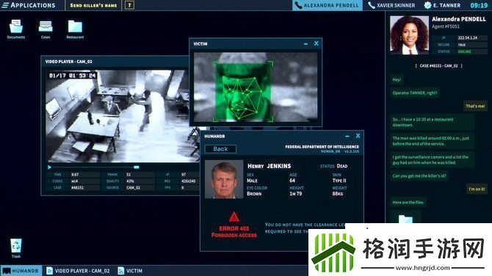
Task: Click the 'Operator TANNER, right?' message
Action: [414, 92]
